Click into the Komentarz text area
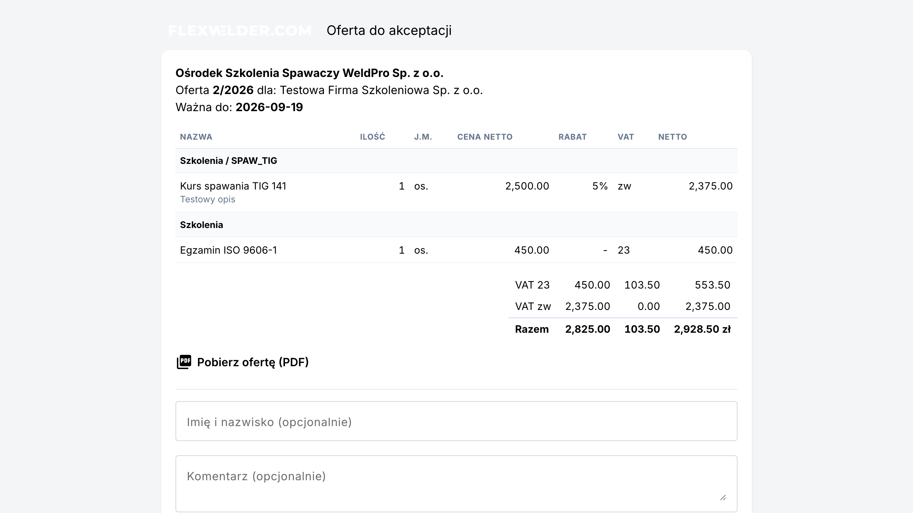 click(x=456, y=484)
